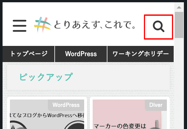Open ワーキングホリデー navigation item
This screenshot has height=129, width=187.
pyautogui.click(x=141, y=54)
